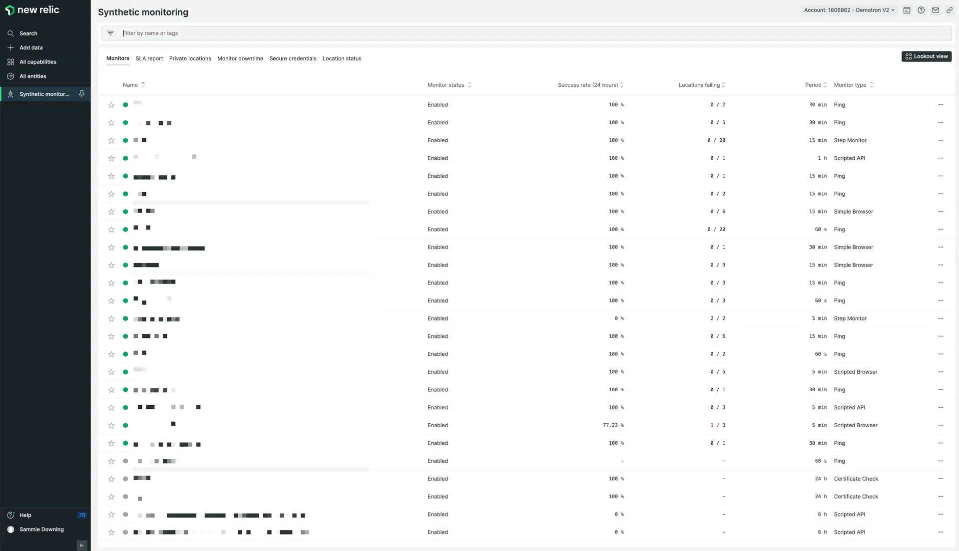The height and width of the screenshot is (551, 959).
Task: Star the monitor with 77.23 % success
Action: coord(111,426)
